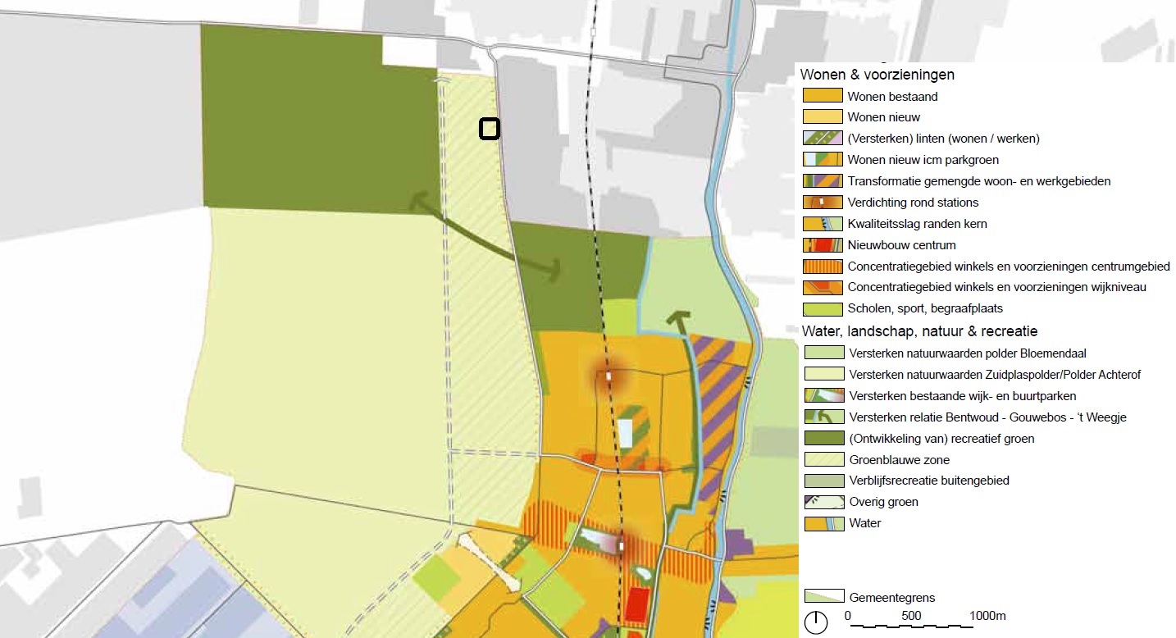Select the 'Wonen nieuw' legend swatch

[x=823, y=117]
